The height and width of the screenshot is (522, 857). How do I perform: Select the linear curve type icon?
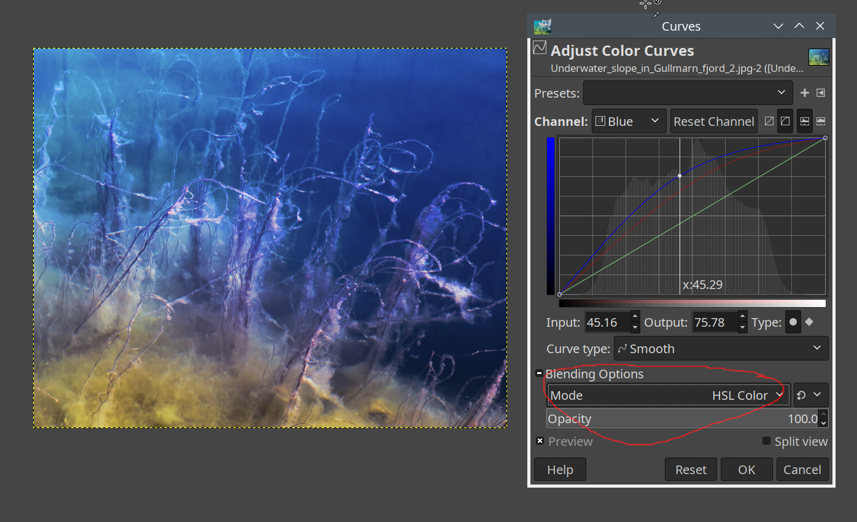[769, 121]
